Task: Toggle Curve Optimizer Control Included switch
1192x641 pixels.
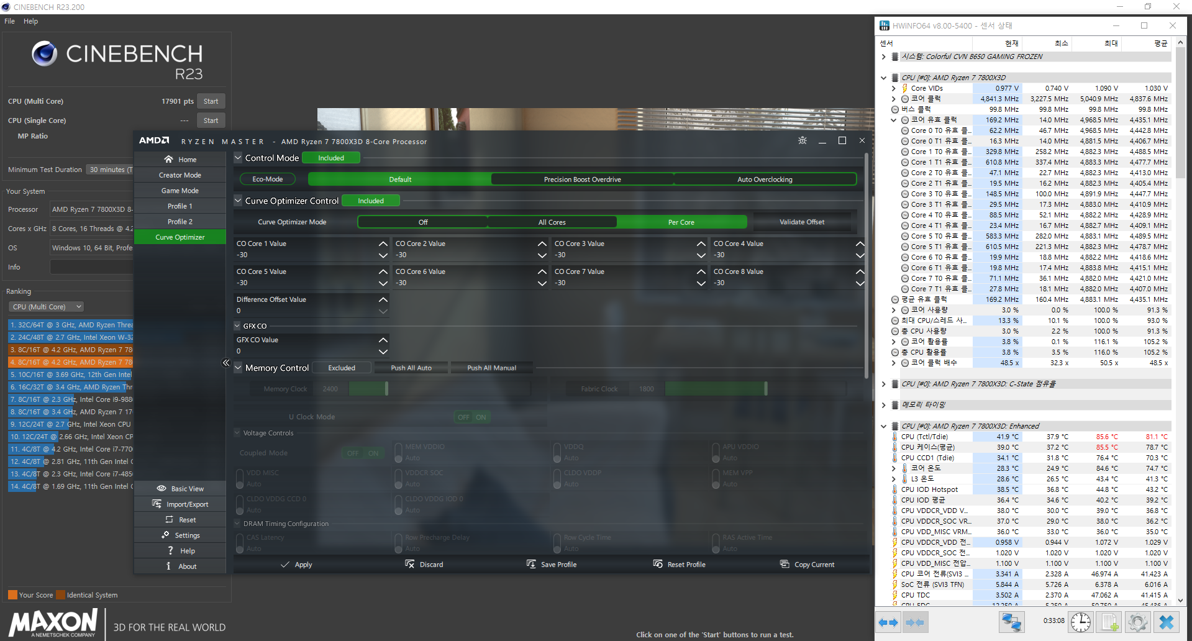Action: click(x=371, y=201)
